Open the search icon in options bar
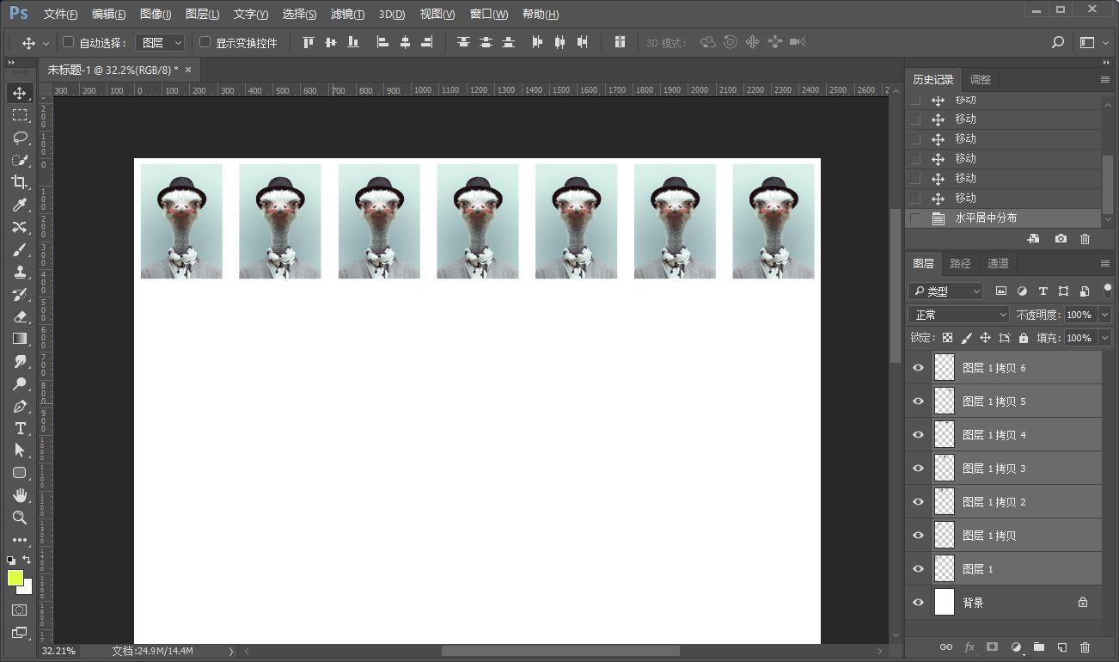The image size is (1119, 662). point(1058,42)
